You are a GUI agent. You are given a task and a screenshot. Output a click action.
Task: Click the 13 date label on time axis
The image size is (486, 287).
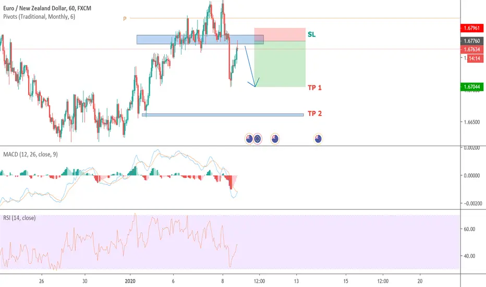[296, 281]
